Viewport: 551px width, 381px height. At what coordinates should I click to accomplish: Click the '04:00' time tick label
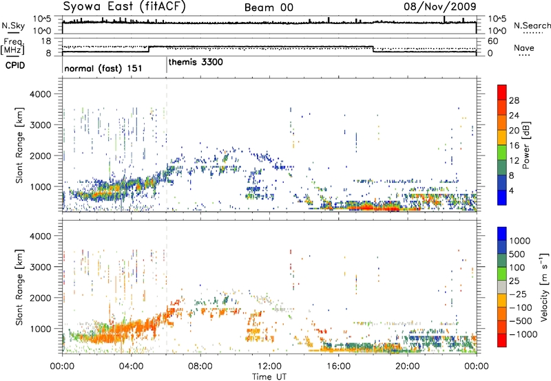[131, 367]
